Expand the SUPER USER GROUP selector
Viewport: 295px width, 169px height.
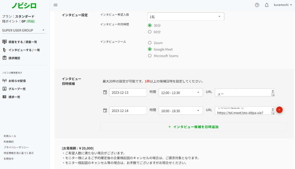click(24, 30)
